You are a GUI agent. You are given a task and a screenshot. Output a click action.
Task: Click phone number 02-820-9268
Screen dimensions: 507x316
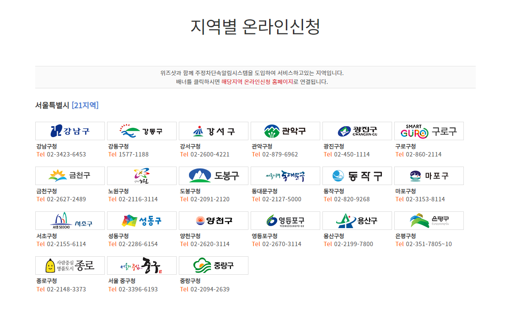pyautogui.click(x=352, y=200)
